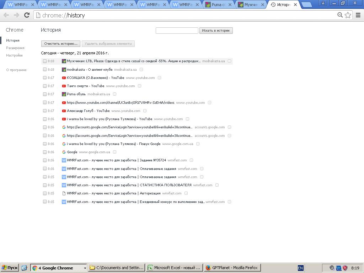Open Windows Start (Пуск) button
The width and height of the screenshot is (364, 273).
(10, 268)
